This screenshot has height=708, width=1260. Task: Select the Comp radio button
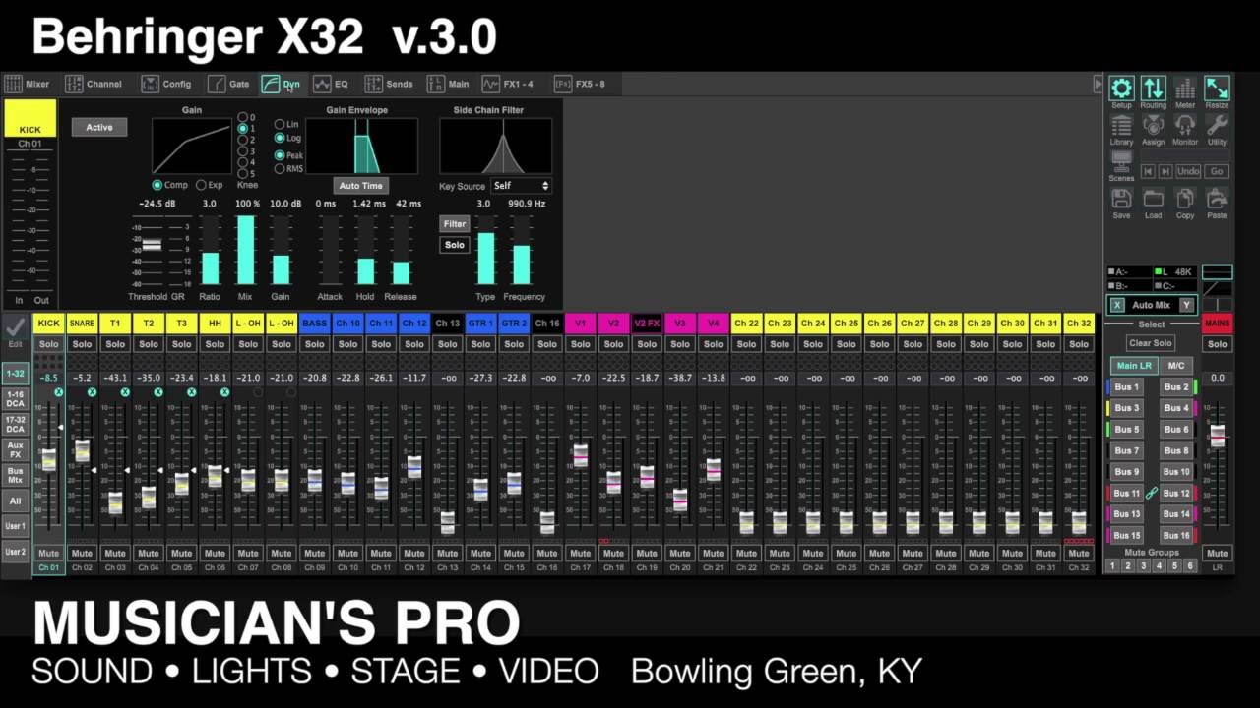coord(157,185)
